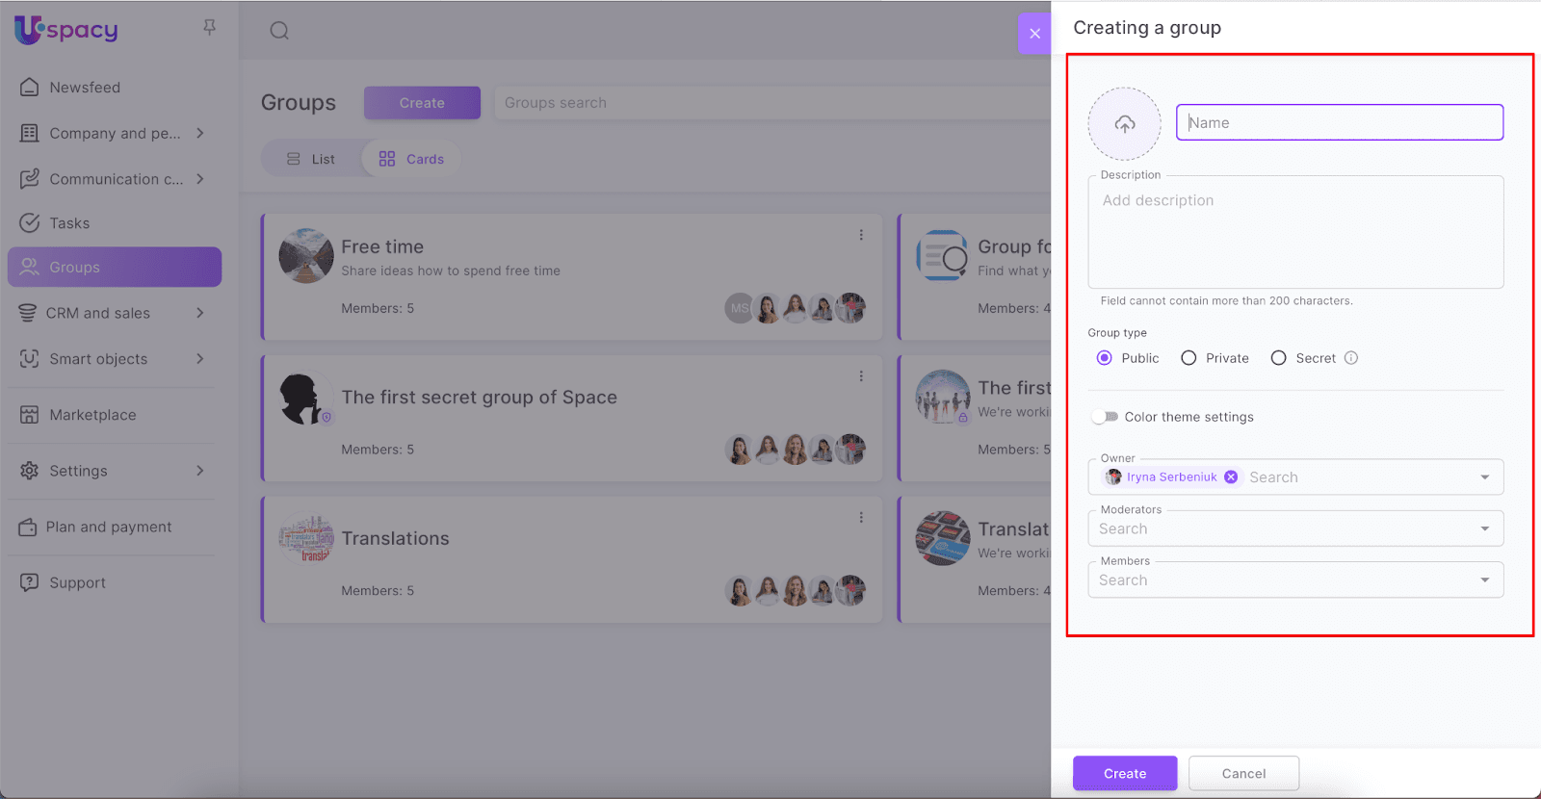Click the search magnifier icon
This screenshot has height=799, width=1541.
click(279, 31)
